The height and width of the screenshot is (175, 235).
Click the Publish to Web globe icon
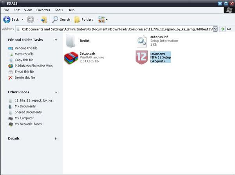click(x=11, y=66)
